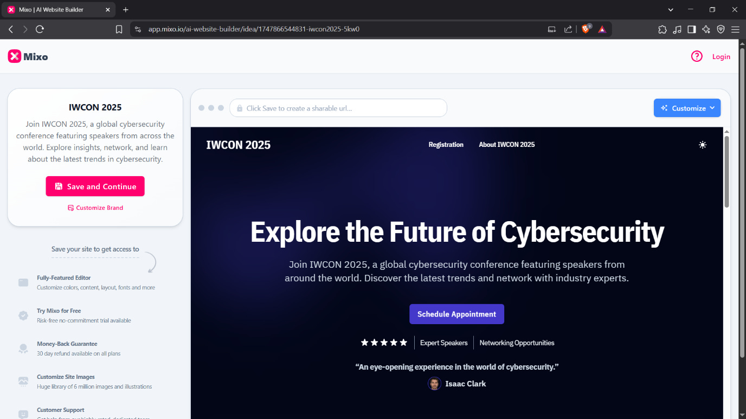Open the extensions puzzle icon
The width and height of the screenshot is (746, 419).
[663, 29]
